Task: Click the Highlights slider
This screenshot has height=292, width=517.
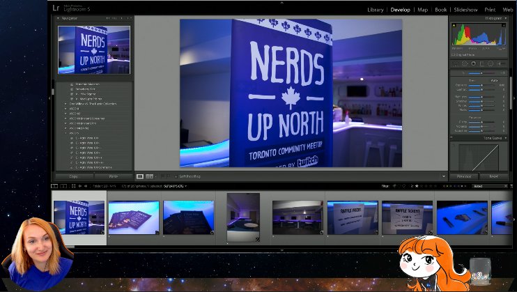Action: [481, 97]
